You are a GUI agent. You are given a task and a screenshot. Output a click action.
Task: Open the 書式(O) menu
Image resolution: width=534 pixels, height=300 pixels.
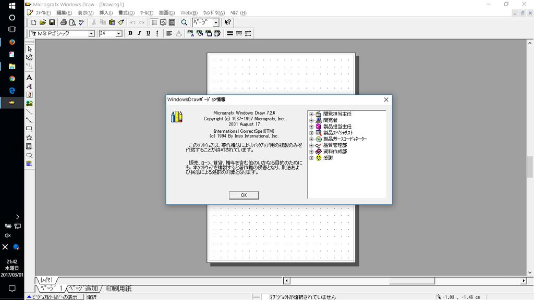126,13
